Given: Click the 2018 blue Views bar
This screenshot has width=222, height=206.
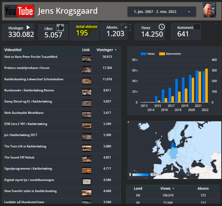Looking at the screenshot, I should 177,91.
